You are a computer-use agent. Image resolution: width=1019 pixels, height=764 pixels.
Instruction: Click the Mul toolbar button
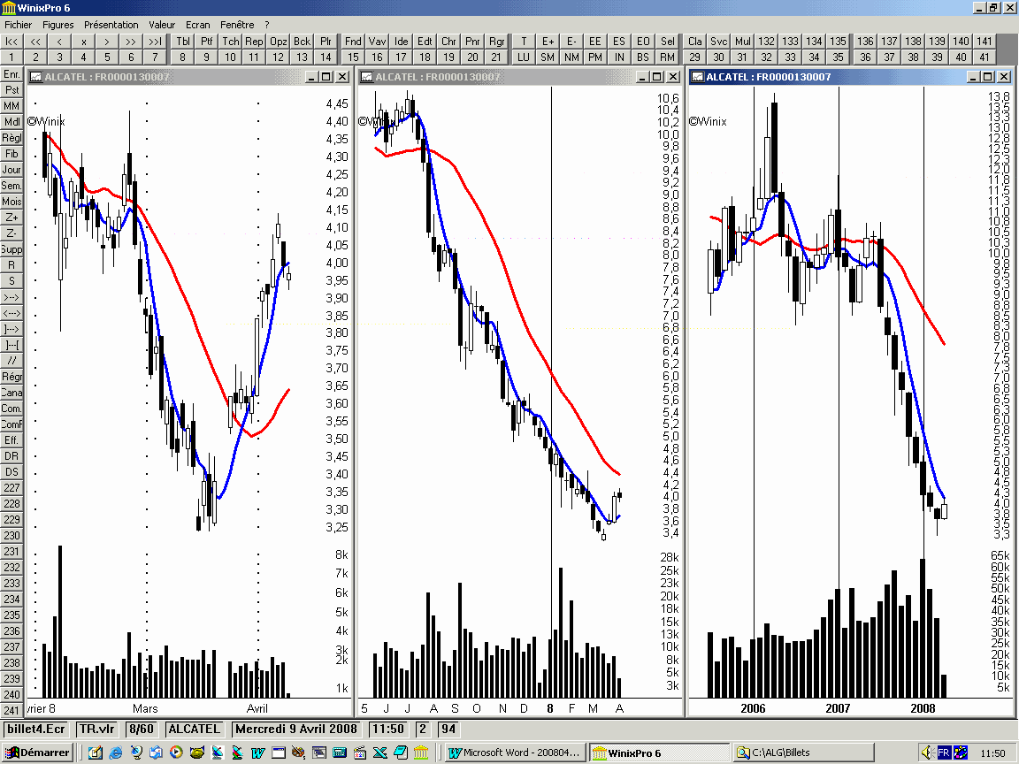click(x=743, y=41)
